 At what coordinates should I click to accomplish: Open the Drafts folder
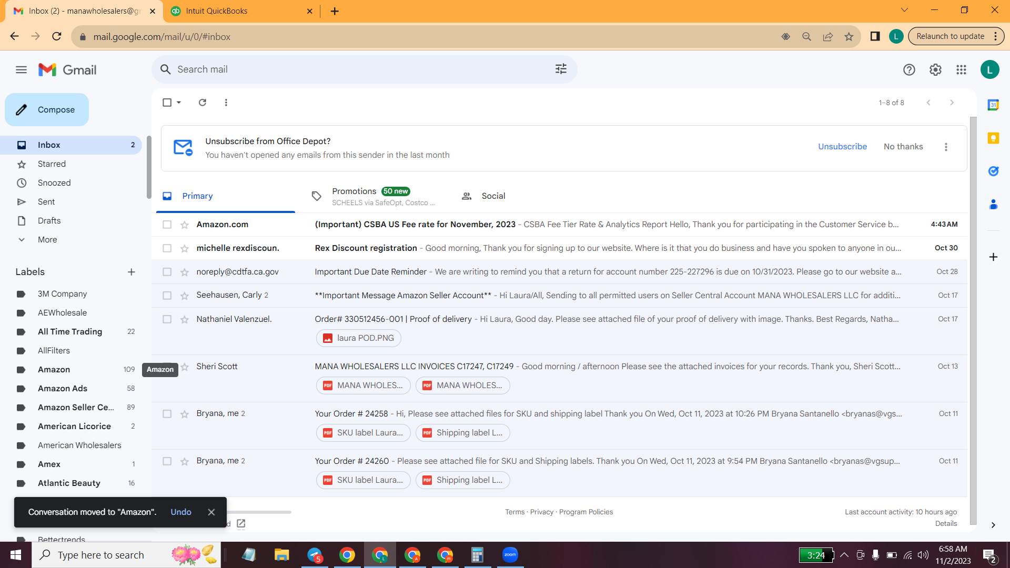point(71,221)
